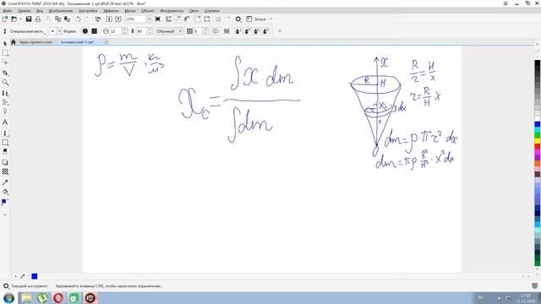Viewport: 541px width, 304px height.
Task: Click the Copy icon in the toolbar
Action: pyautogui.click(x=58, y=19)
